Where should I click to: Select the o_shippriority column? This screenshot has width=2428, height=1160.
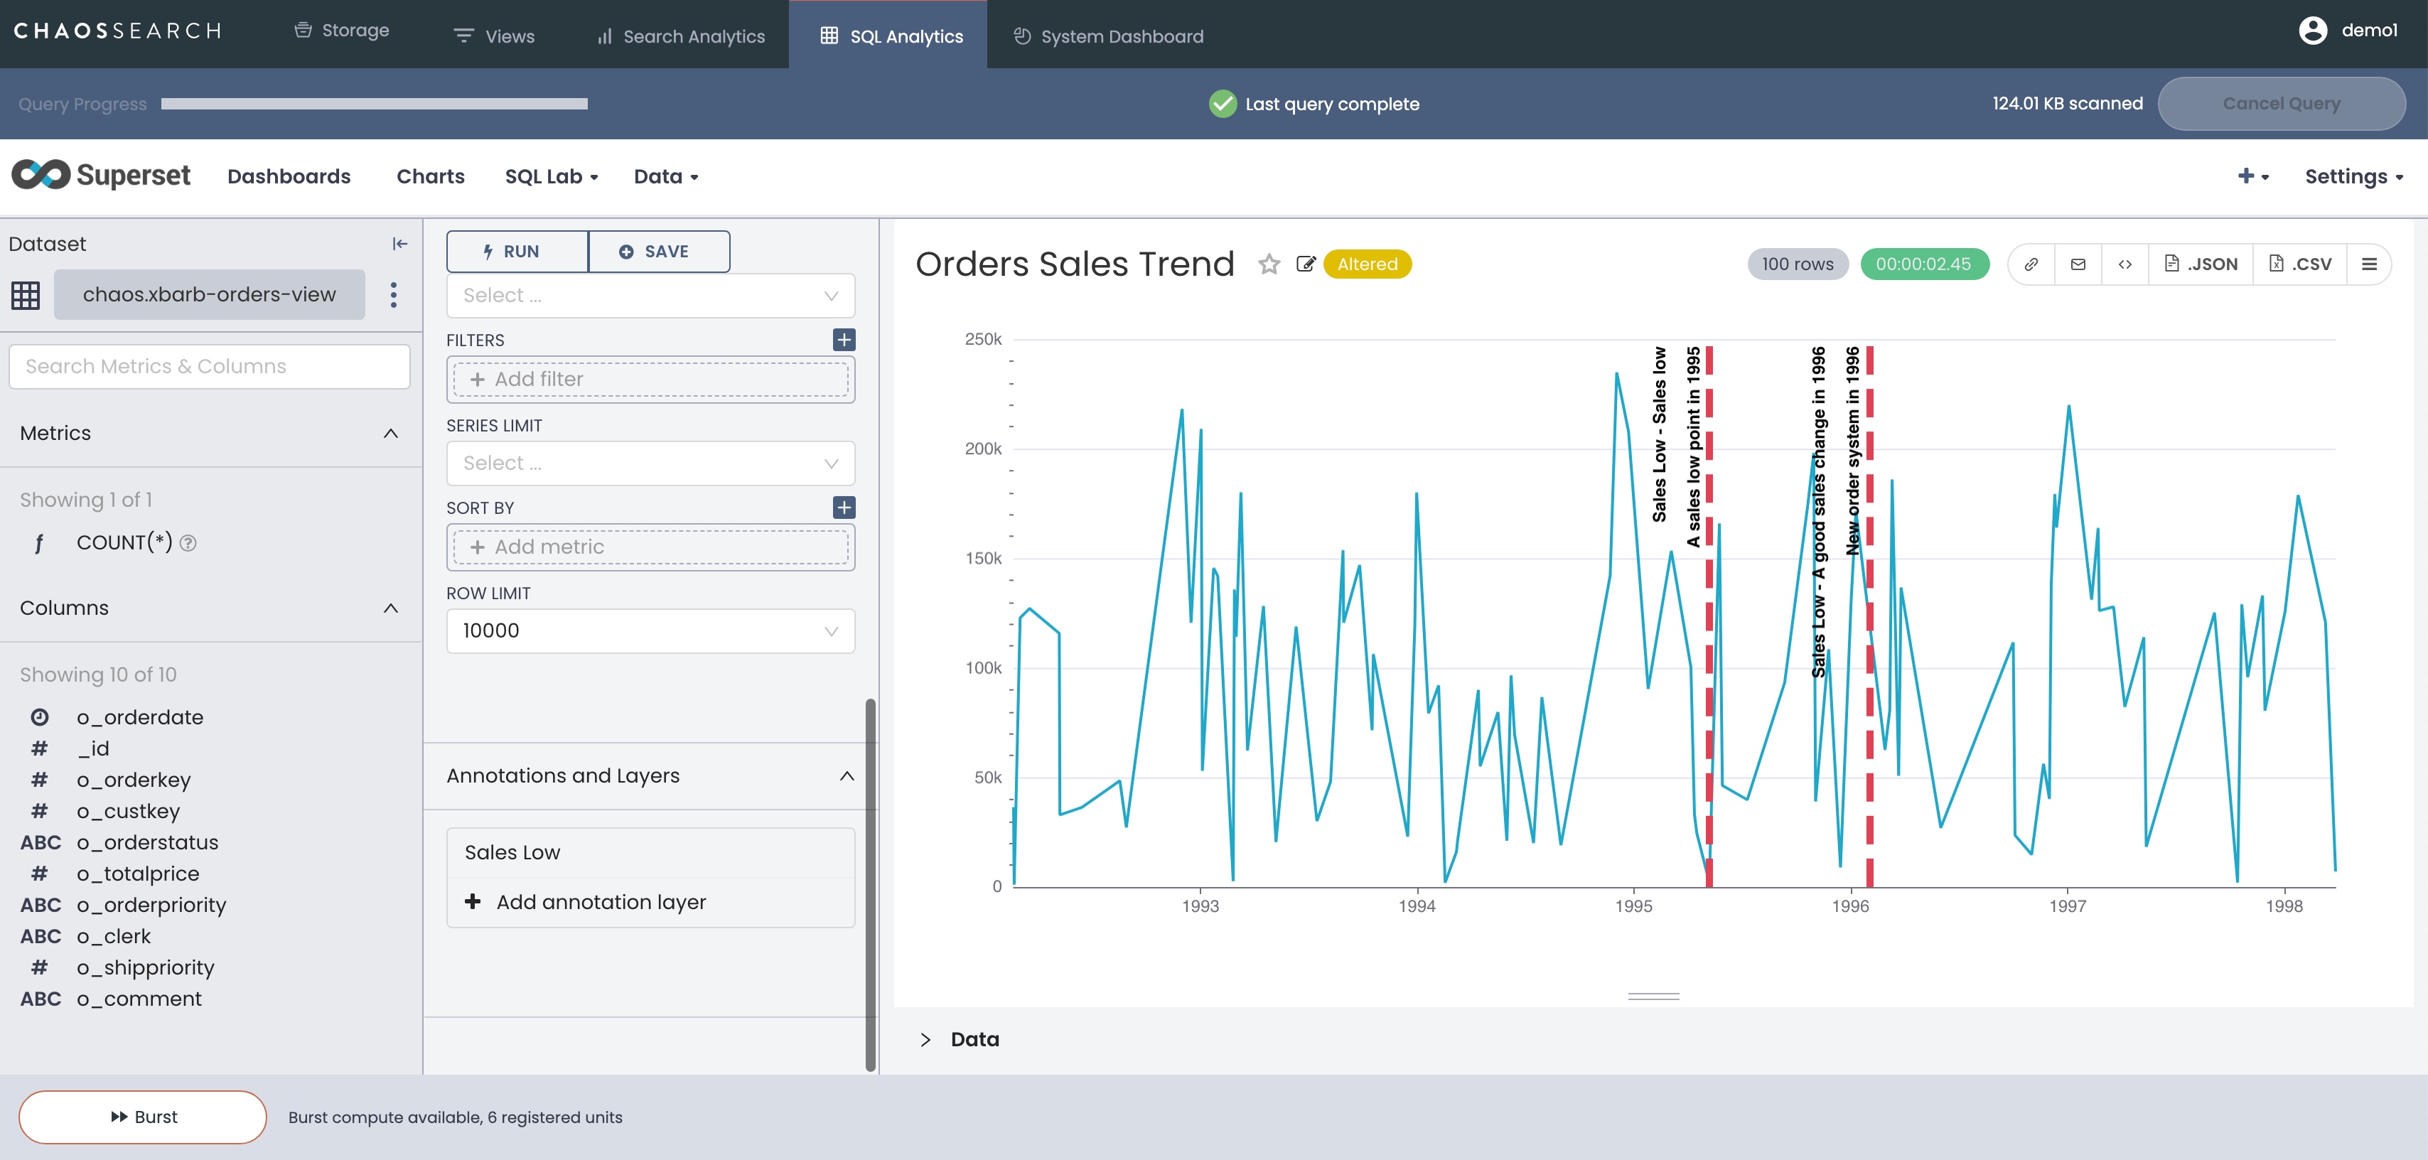coord(145,968)
